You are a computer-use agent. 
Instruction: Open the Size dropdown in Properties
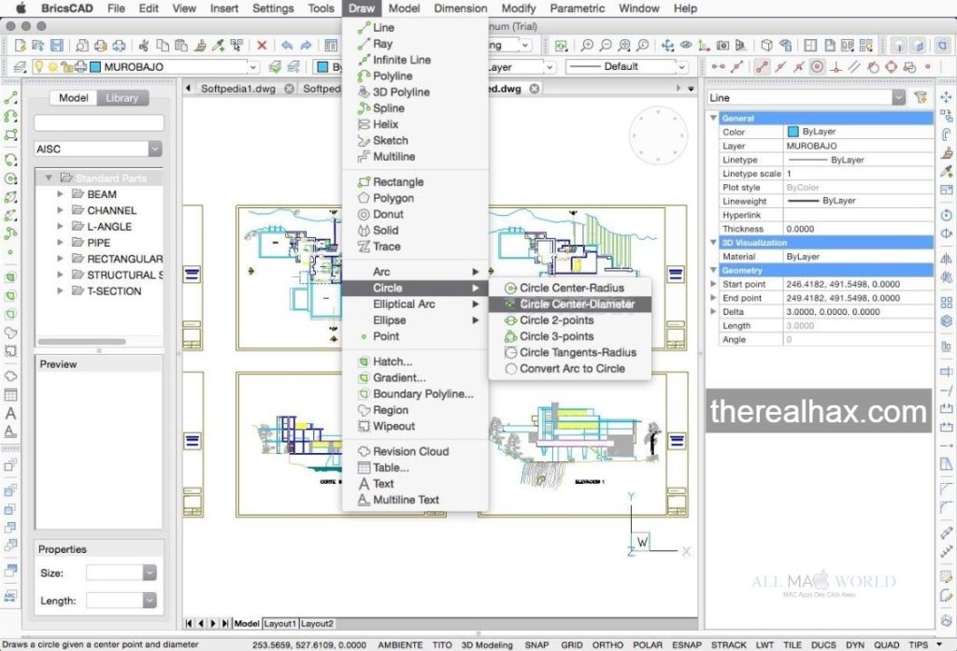tap(150, 573)
